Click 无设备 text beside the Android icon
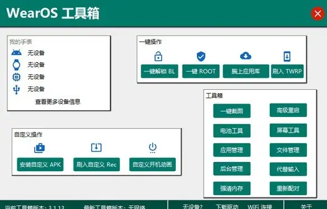 tap(36, 53)
